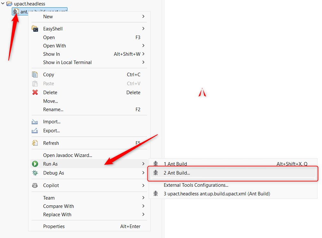
Task: Collapse the upact.headless folder
Action: point(3,4)
